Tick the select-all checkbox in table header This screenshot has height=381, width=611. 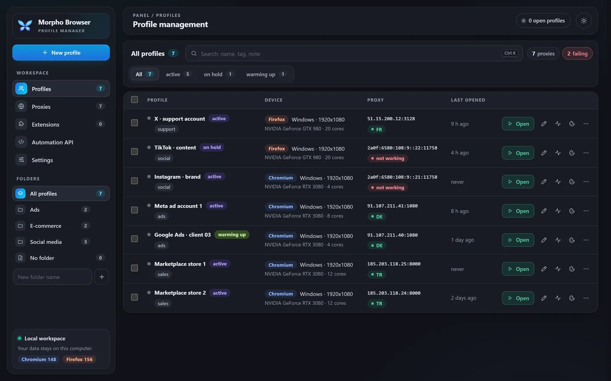pyautogui.click(x=135, y=99)
